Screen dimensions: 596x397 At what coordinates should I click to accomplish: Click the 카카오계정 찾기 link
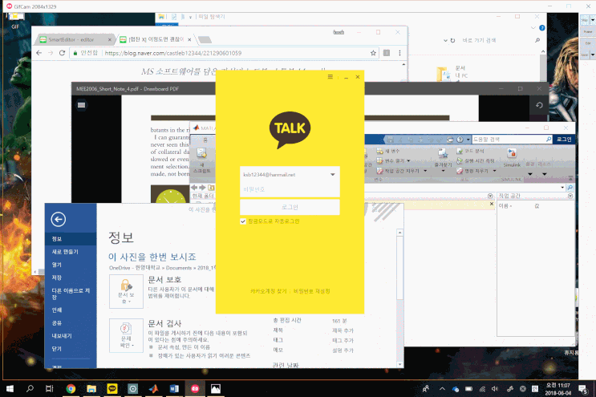pos(269,291)
